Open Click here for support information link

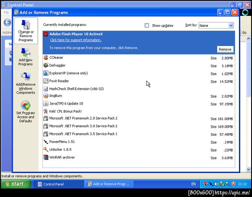(x=76, y=40)
